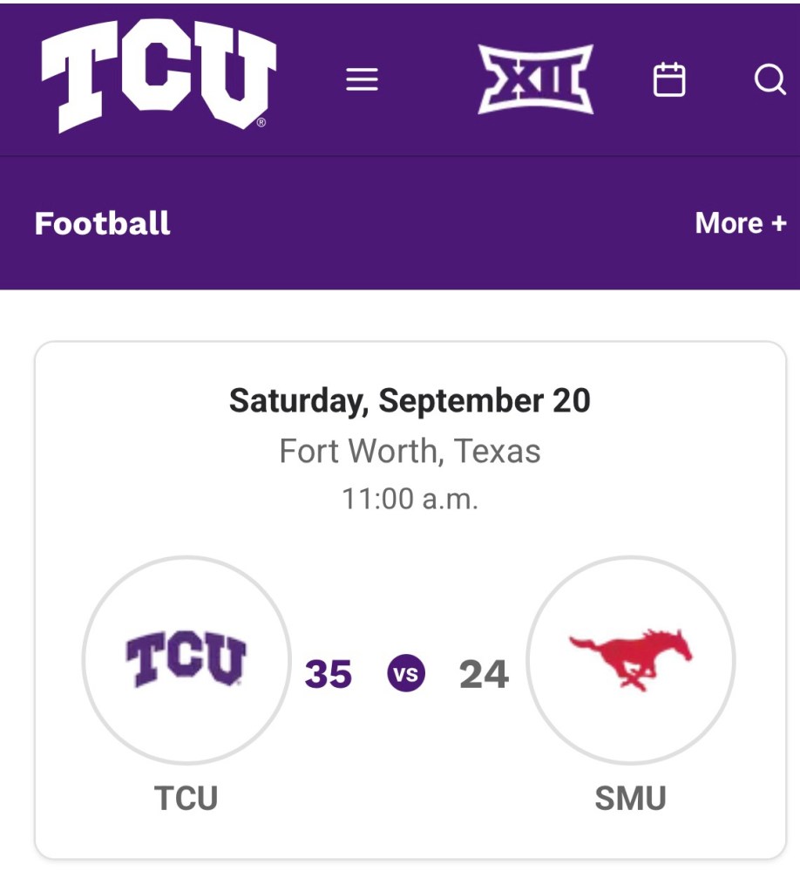Click SMU's score of 24
The image size is (800, 892).
coord(484,674)
